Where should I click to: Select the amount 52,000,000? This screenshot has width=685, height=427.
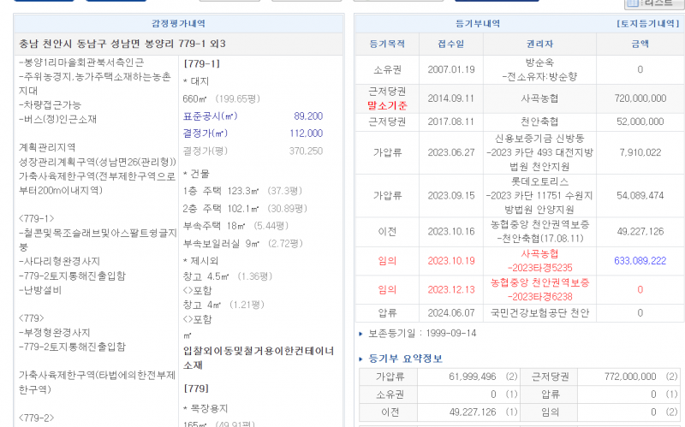point(640,122)
